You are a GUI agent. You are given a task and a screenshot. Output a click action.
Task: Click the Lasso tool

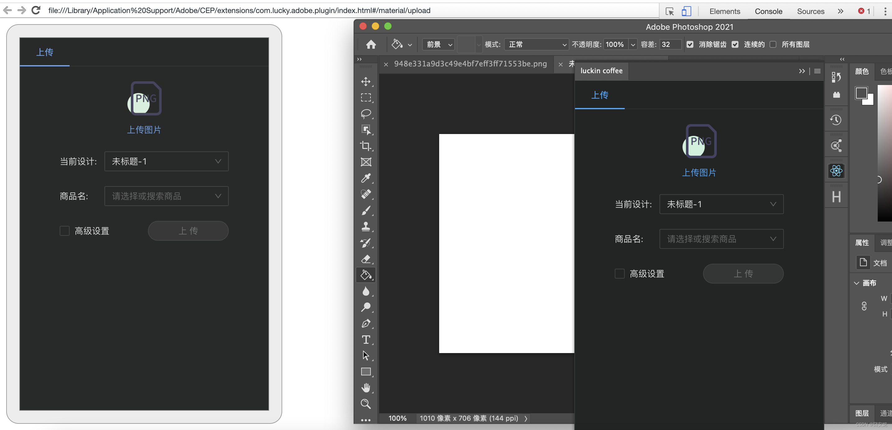coord(366,114)
